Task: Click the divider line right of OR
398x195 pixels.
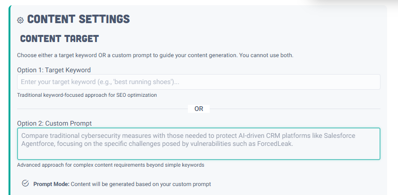Action: [x=294, y=109]
